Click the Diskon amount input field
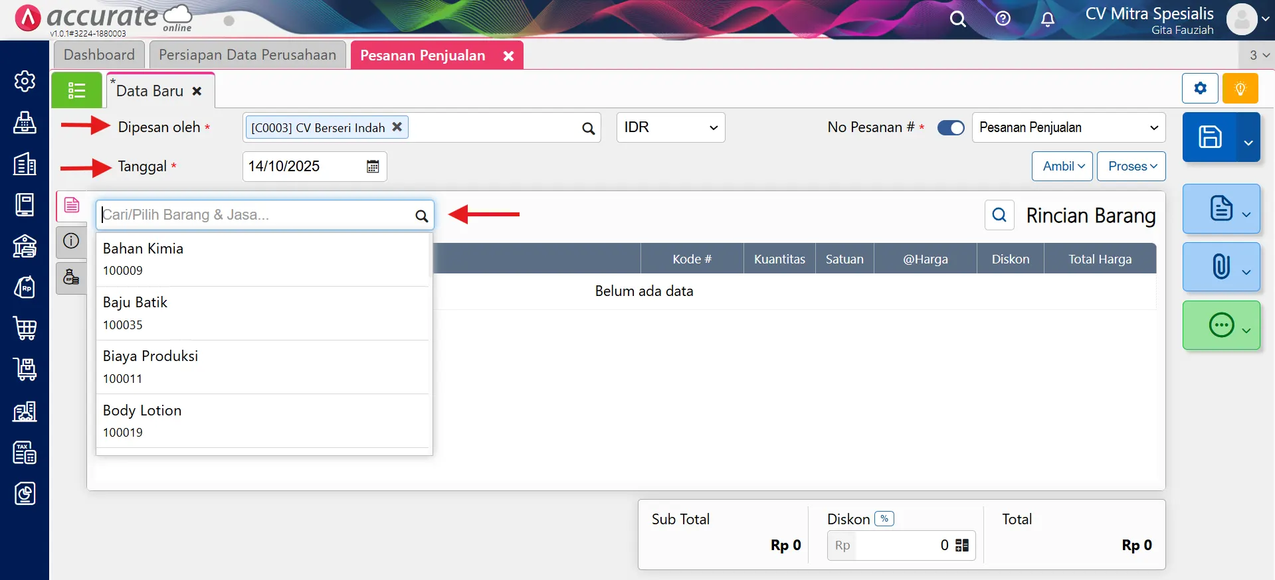Screen dimensions: 1275x580 [902, 545]
